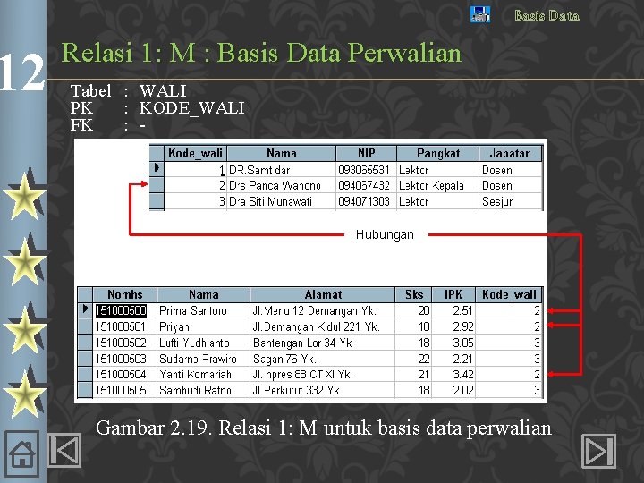Click IPK value 2.02
The height and width of the screenshot is (483, 644).
463,390
